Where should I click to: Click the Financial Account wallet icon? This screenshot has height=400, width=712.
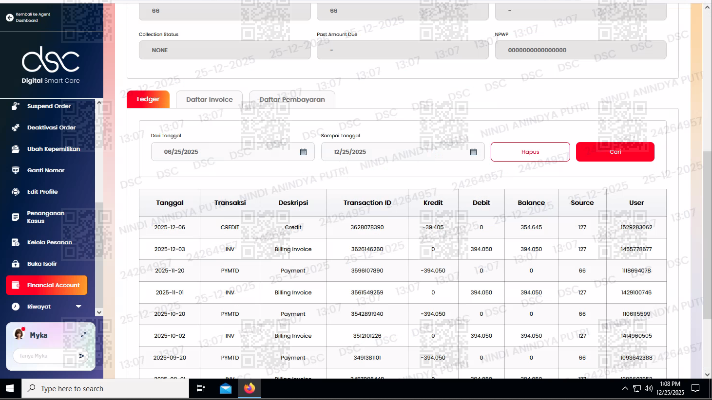click(16, 285)
